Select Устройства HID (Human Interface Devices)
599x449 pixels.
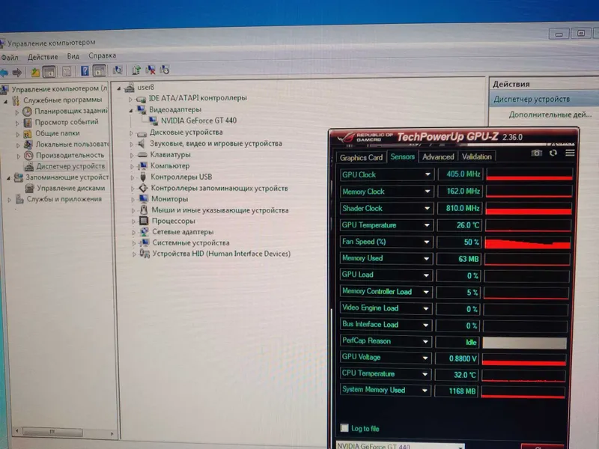click(221, 254)
